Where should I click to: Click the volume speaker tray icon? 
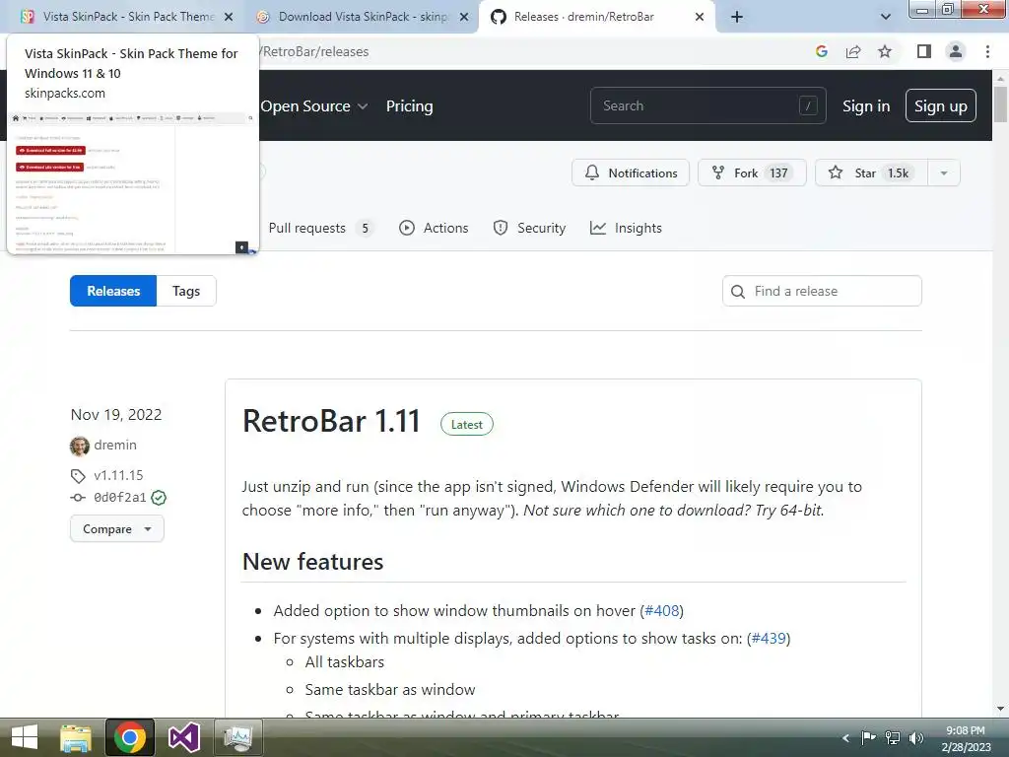click(x=916, y=737)
